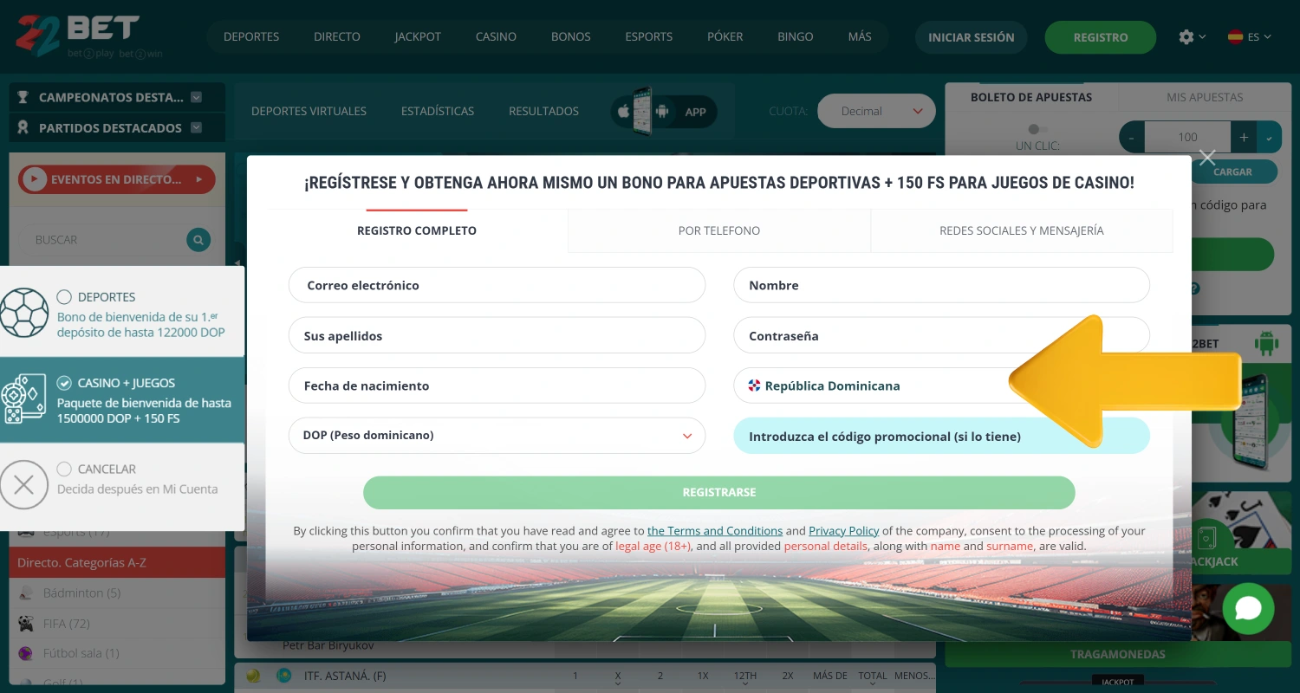
Task: Open the Deportes menu
Action: point(251,36)
